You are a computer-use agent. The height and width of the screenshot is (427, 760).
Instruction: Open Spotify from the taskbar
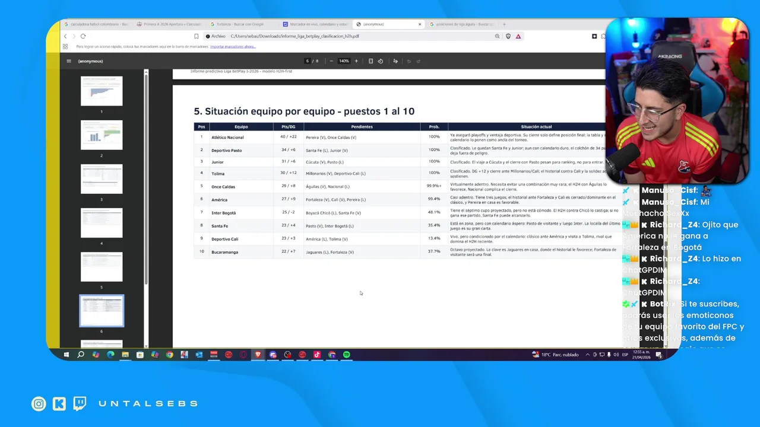pos(347,355)
